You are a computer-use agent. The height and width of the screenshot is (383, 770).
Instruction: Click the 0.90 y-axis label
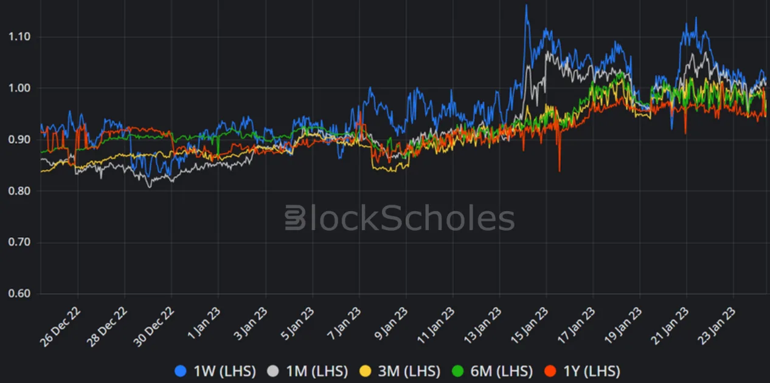[19, 140]
